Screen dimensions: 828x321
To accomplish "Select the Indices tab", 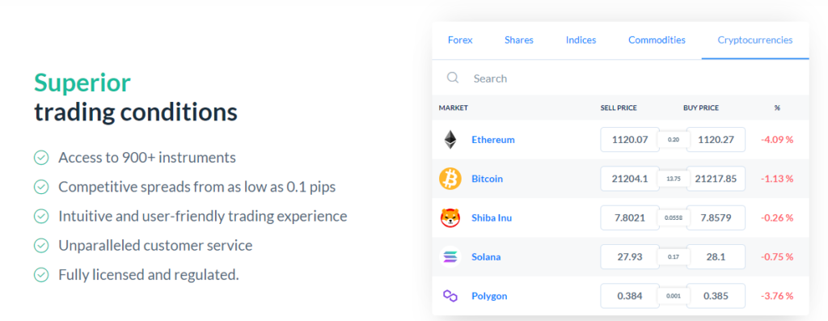I will [581, 40].
